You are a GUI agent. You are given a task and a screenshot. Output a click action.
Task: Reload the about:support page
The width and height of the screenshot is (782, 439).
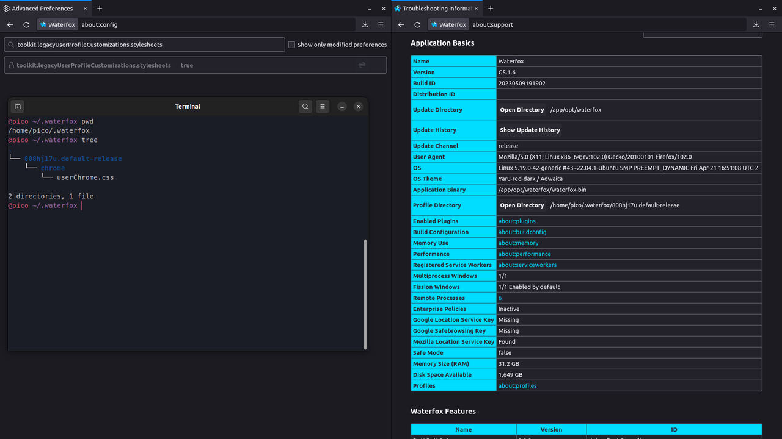coord(417,24)
